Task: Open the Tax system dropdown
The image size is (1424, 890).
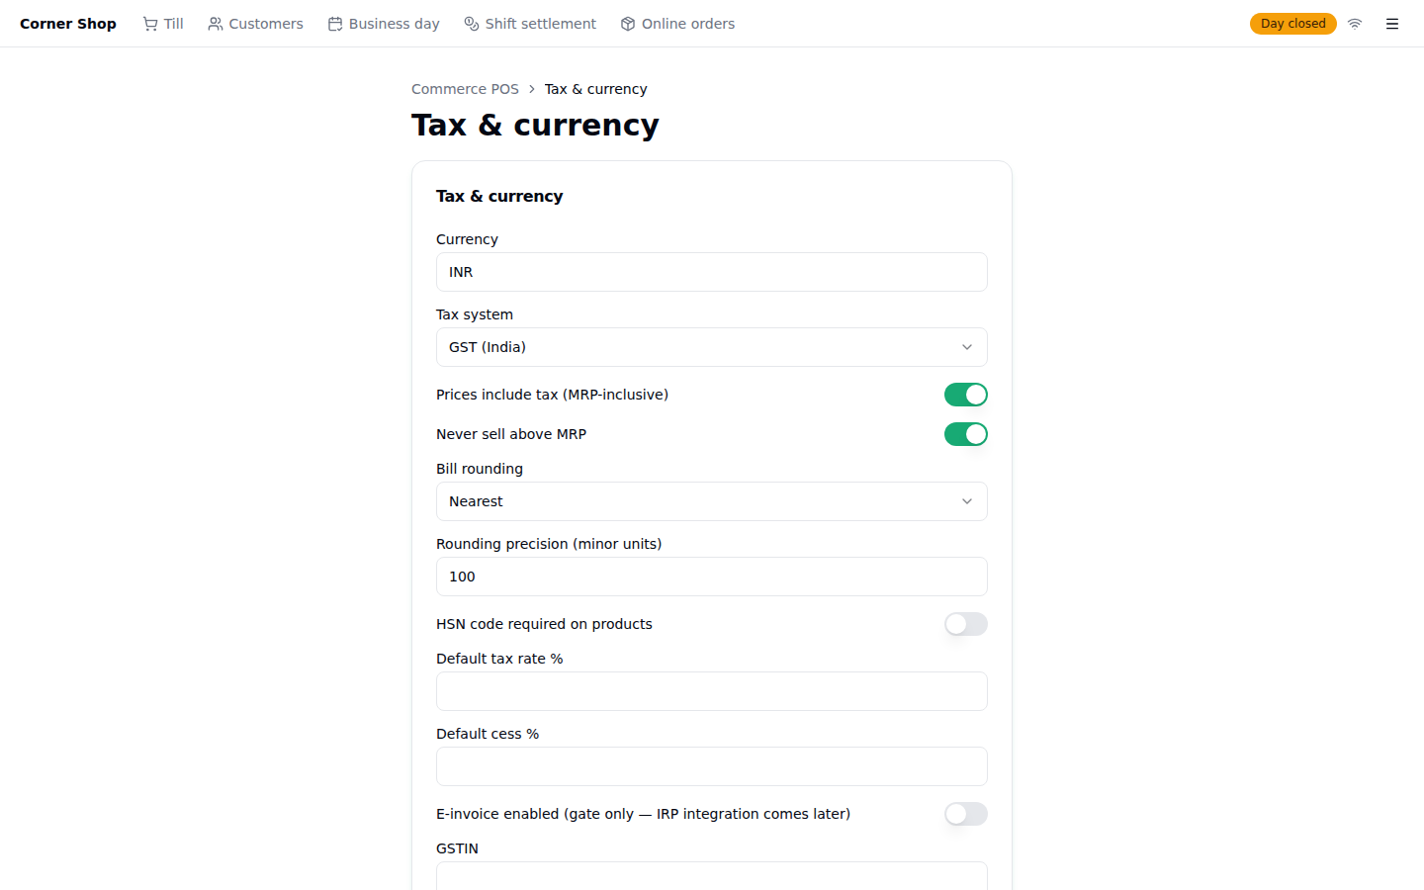Action: point(712,347)
